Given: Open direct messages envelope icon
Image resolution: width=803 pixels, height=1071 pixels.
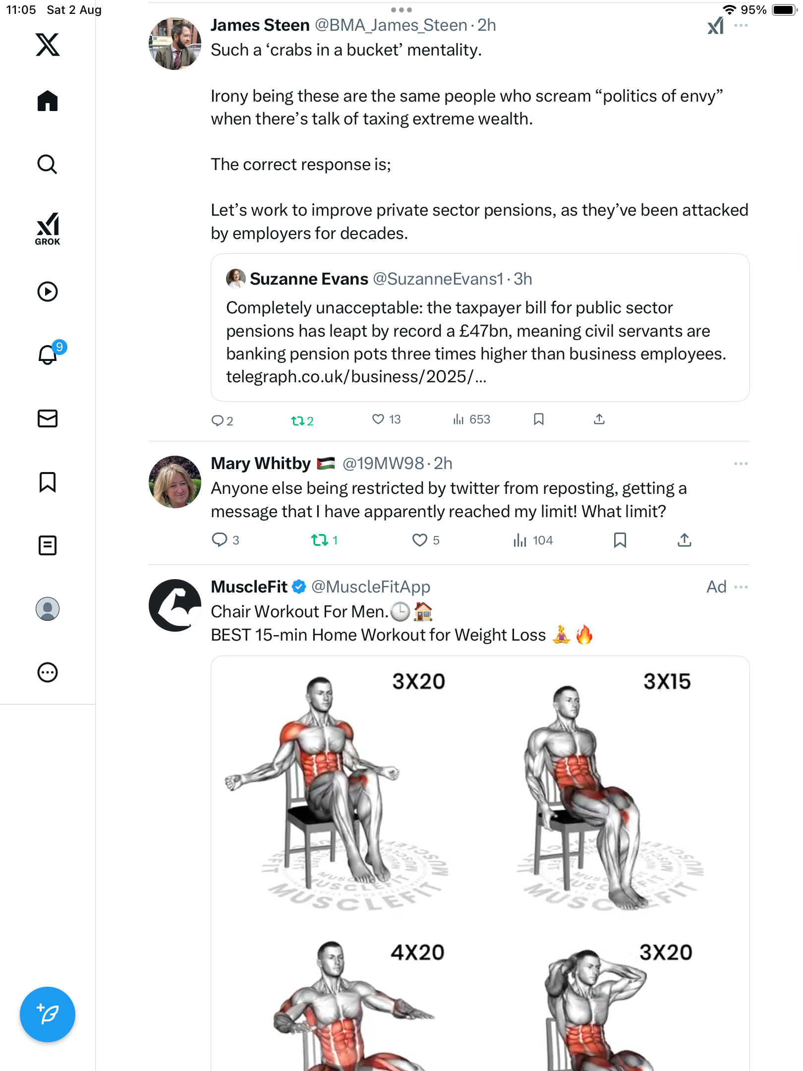Looking at the screenshot, I should (48, 418).
